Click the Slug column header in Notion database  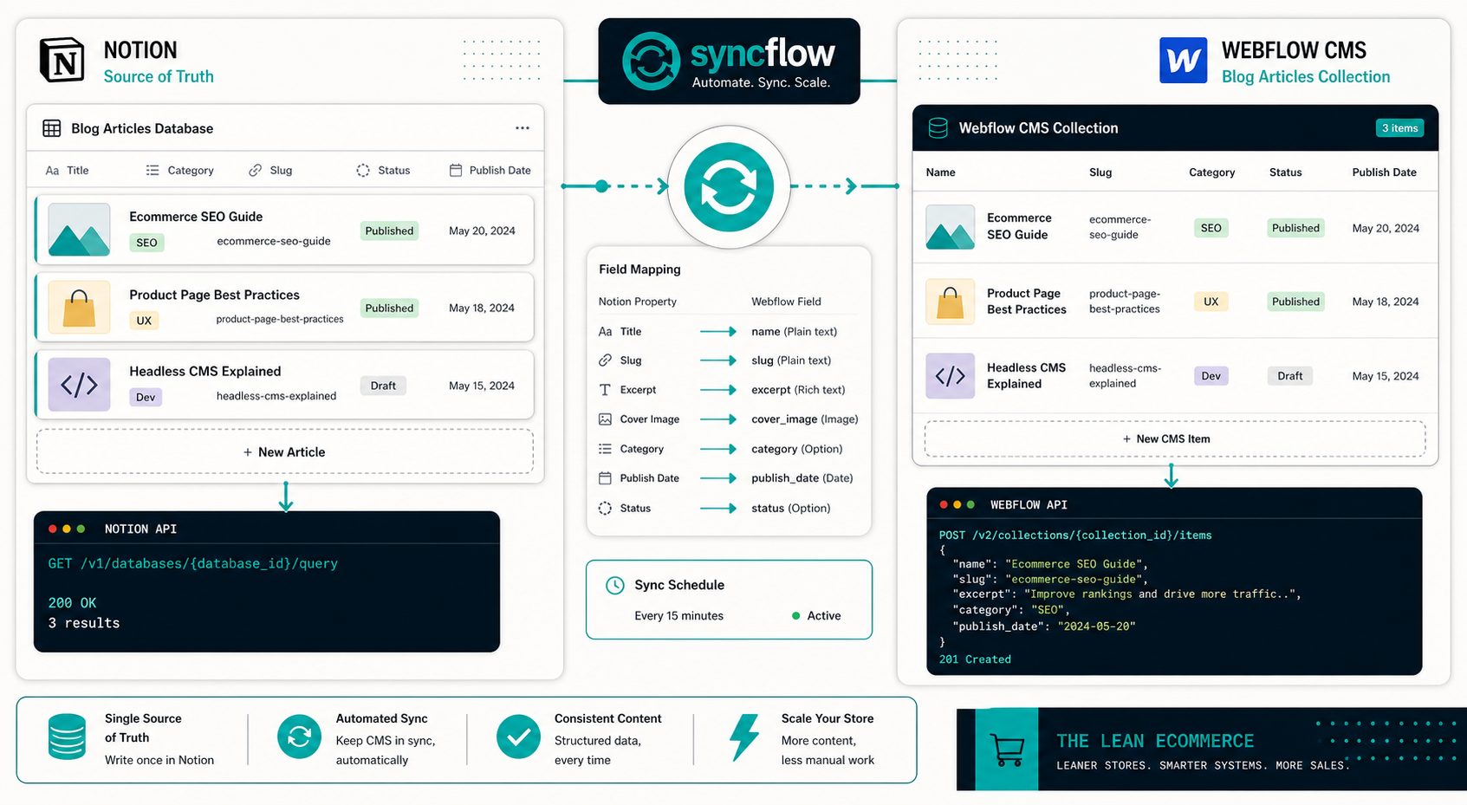click(x=270, y=171)
